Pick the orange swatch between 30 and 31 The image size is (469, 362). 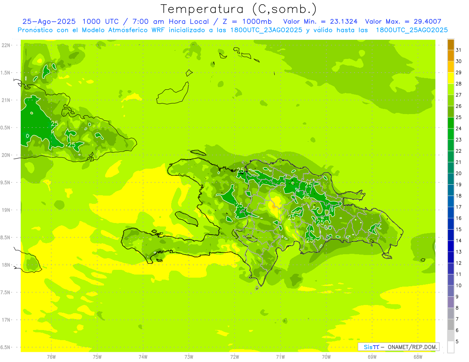(451, 56)
